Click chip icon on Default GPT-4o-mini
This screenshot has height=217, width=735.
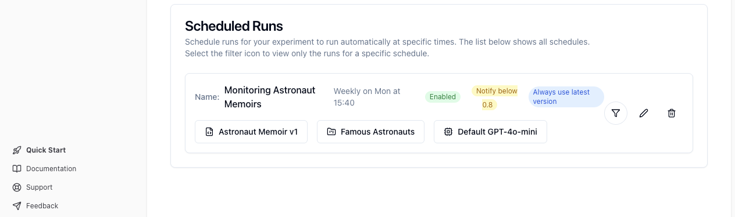coord(448,132)
